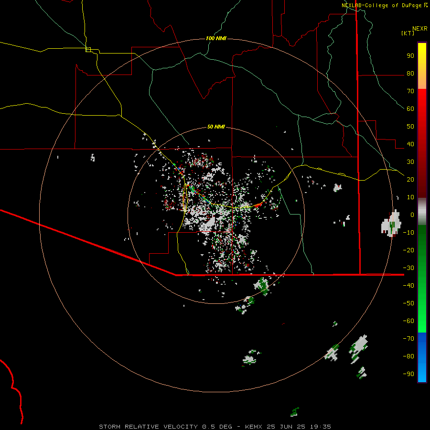Pick the dark green scale segment near -20
This screenshot has height=430, width=430.
[x=422, y=244]
